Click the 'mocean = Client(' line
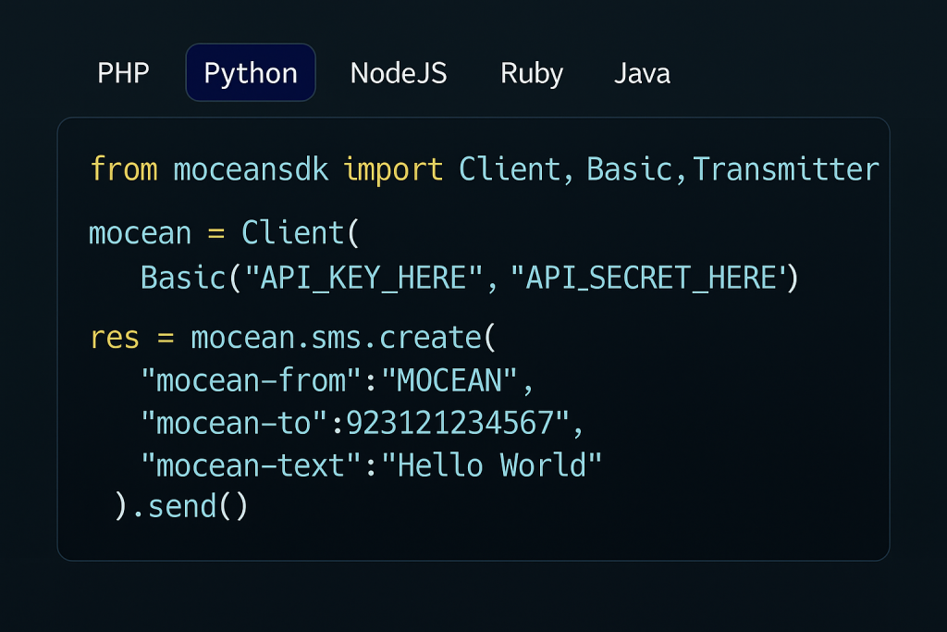Screen dimensions: 947x632 click(x=224, y=233)
